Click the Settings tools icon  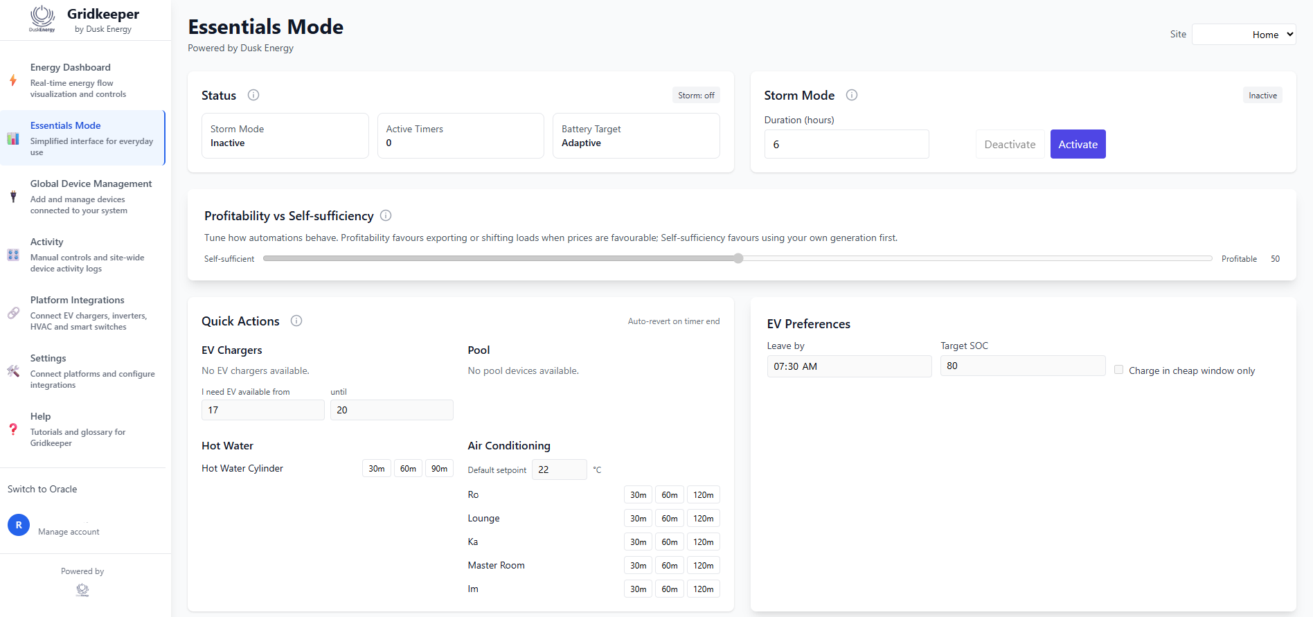tap(13, 371)
